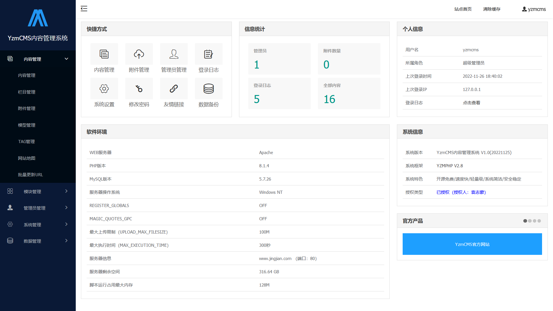Open the 系统设置 gear shortcut icon

click(x=104, y=89)
